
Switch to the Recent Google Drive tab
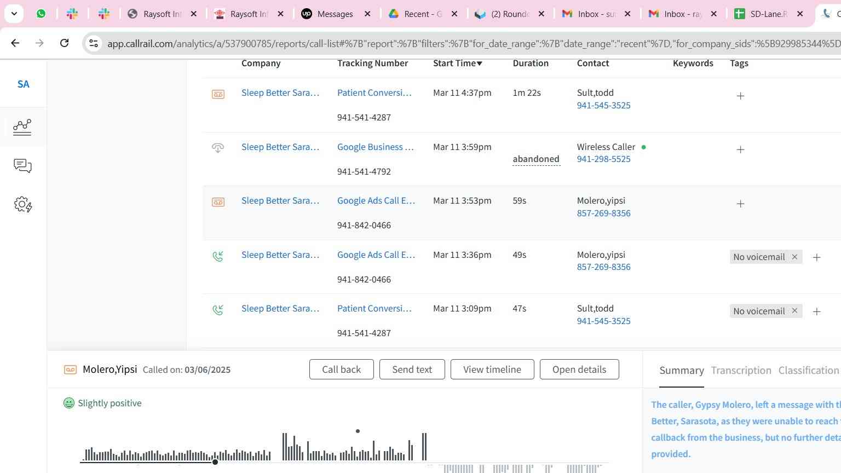point(423,14)
